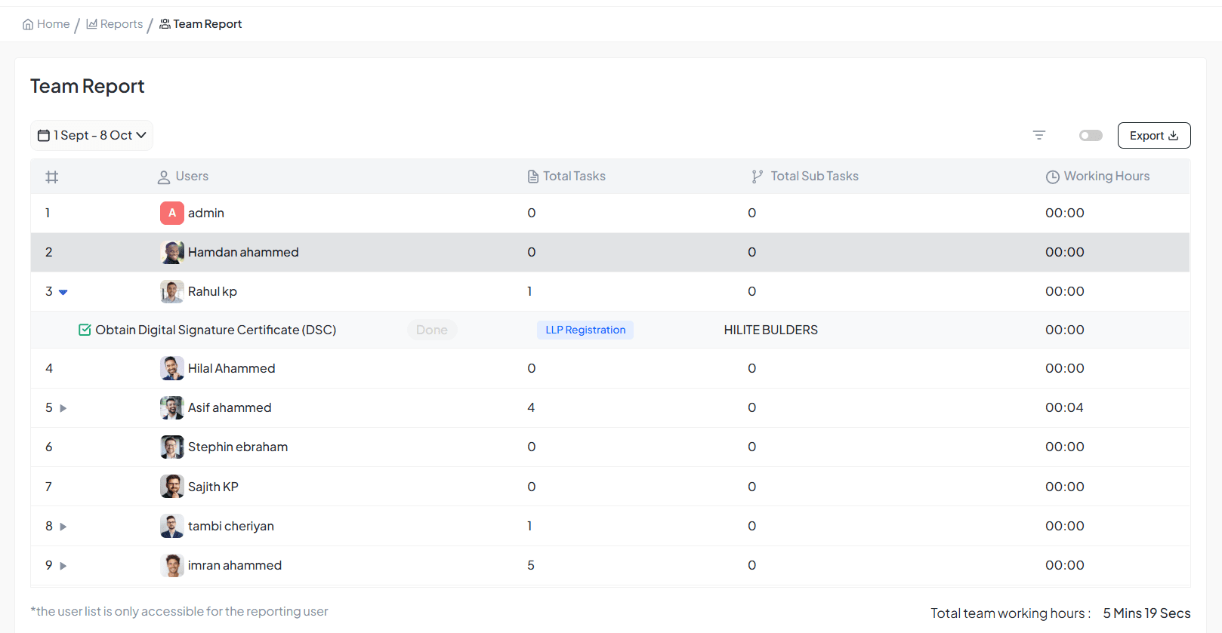Screen dimensions: 1222x633
Task: Go to Reports in breadcrumb
Action: coord(115,24)
